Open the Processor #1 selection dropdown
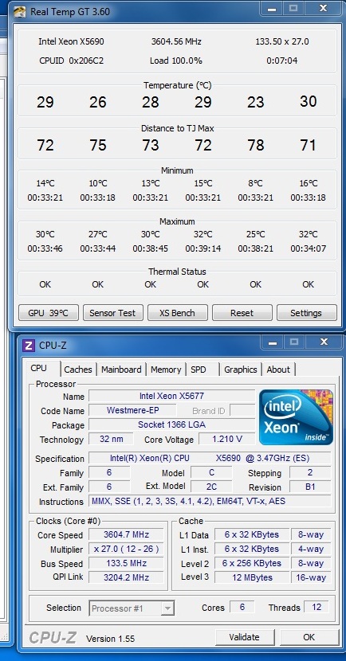 pyautogui.click(x=132, y=608)
